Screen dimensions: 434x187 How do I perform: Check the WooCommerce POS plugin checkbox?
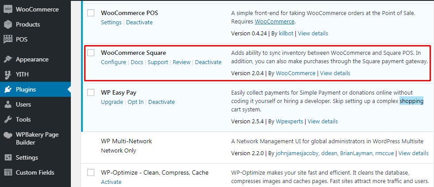tap(91, 13)
